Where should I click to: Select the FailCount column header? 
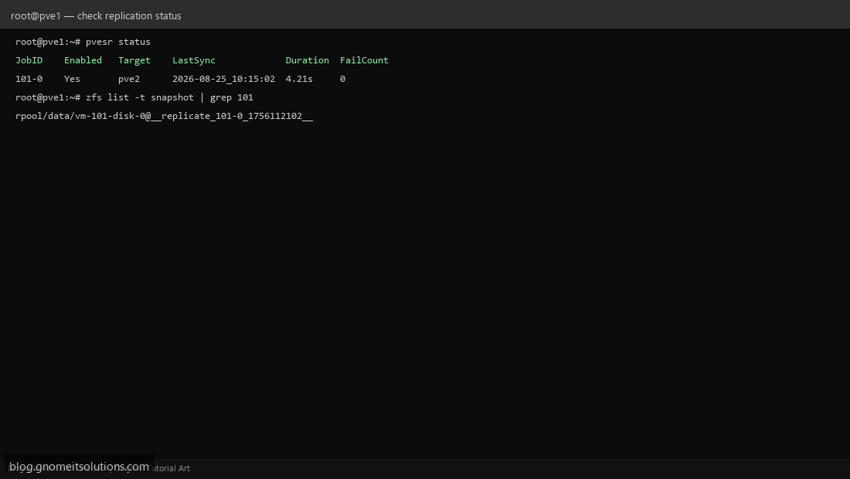364,60
